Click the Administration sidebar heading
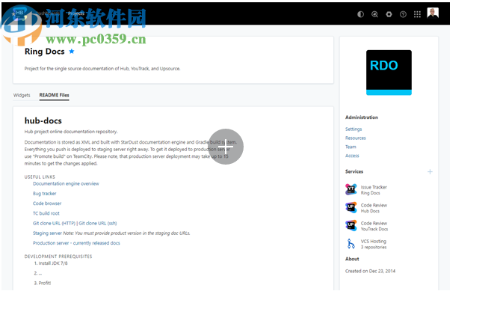 coord(362,117)
